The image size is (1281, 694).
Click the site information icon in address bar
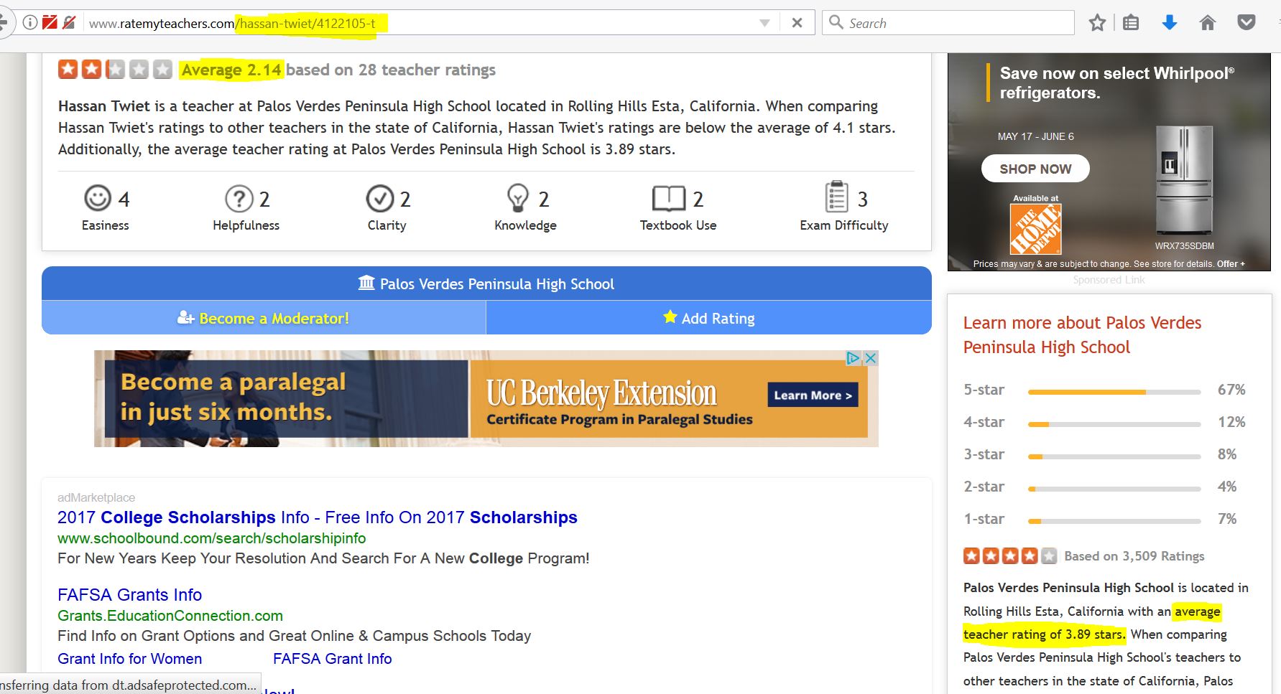tap(30, 23)
